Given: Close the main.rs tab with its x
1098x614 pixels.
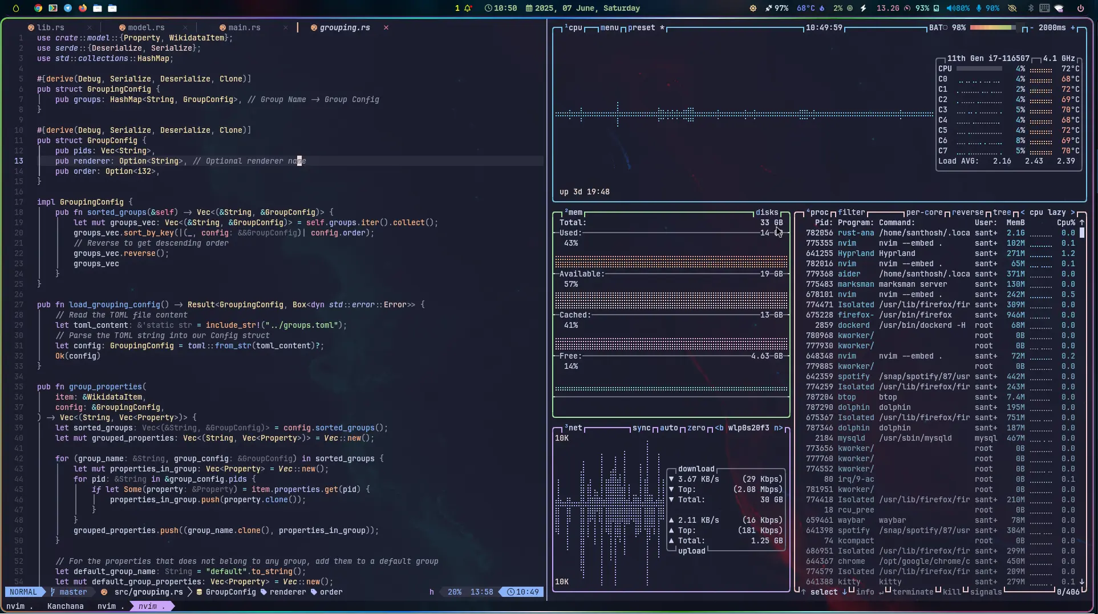Looking at the screenshot, I should point(286,27).
